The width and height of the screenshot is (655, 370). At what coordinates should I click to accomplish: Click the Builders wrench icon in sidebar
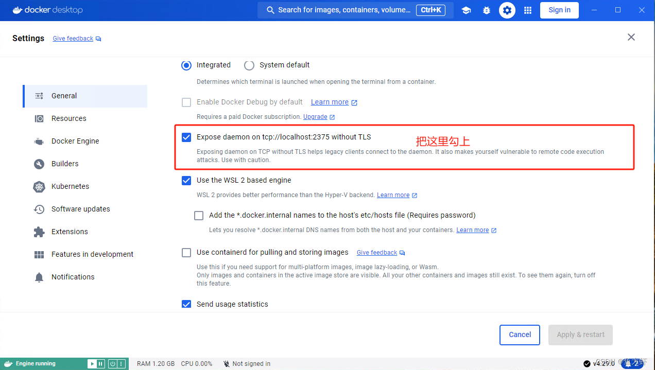pyautogui.click(x=39, y=164)
